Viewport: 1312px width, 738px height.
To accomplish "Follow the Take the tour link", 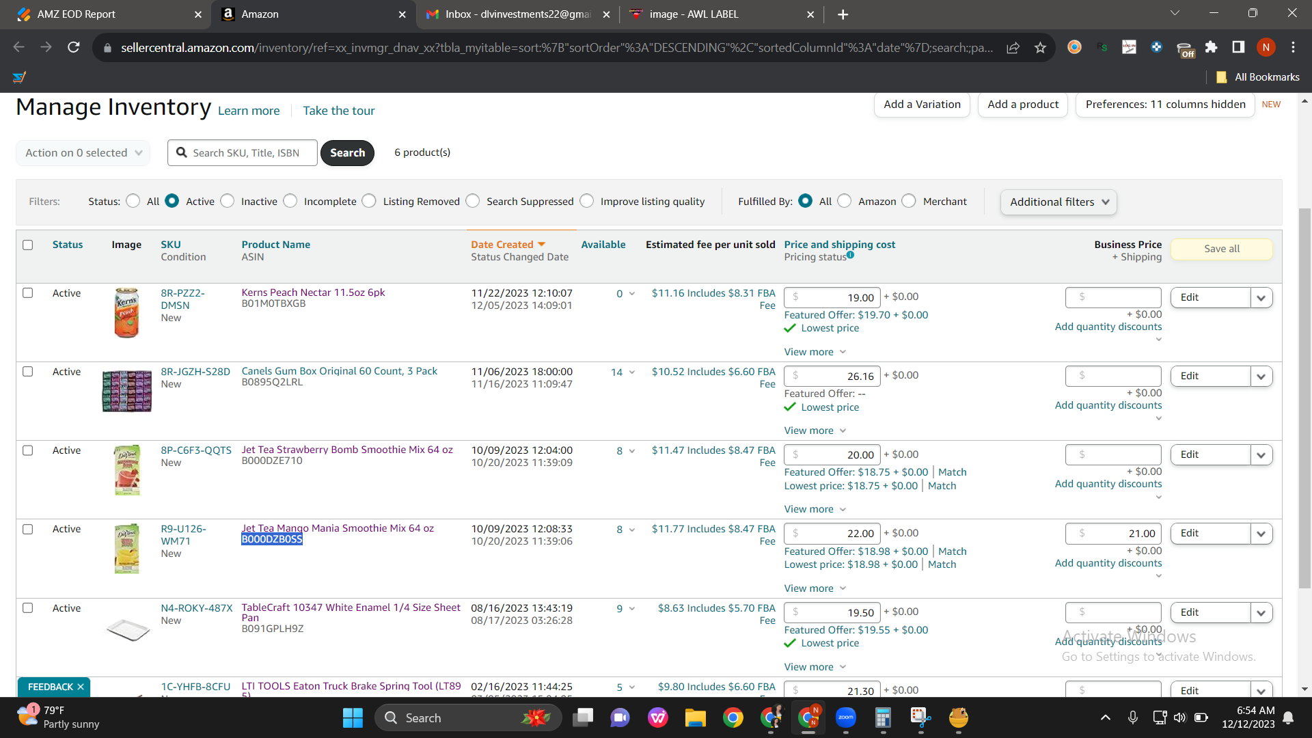I will [x=339, y=111].
